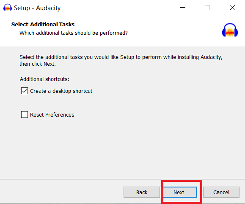Click the 'Reset Preferences' label text
This screenshot has height=204, width=245.
52,115
